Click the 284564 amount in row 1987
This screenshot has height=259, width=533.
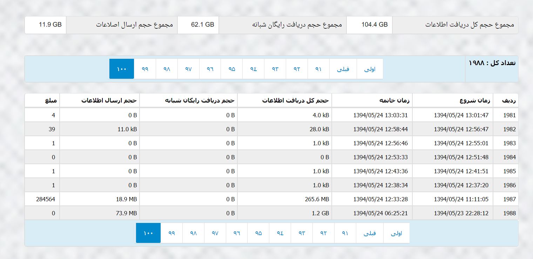point(45,199)
